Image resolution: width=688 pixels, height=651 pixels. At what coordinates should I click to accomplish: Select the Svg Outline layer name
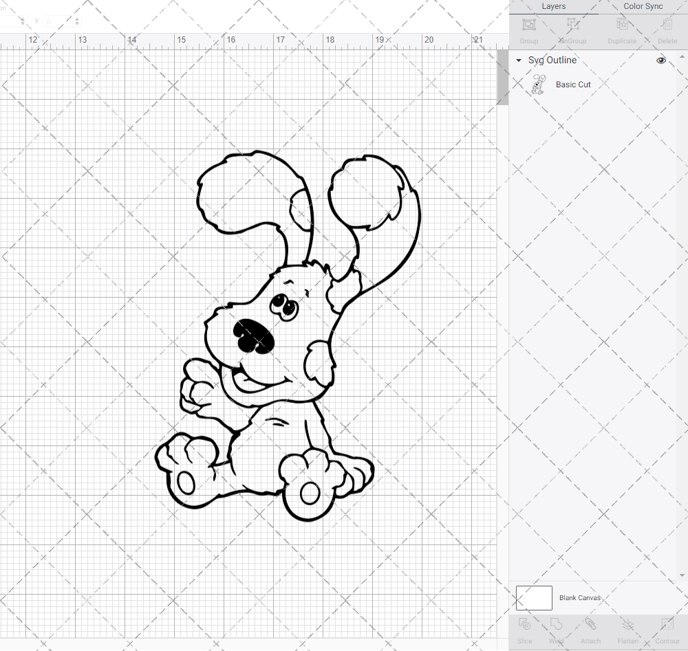click(552, 60)
